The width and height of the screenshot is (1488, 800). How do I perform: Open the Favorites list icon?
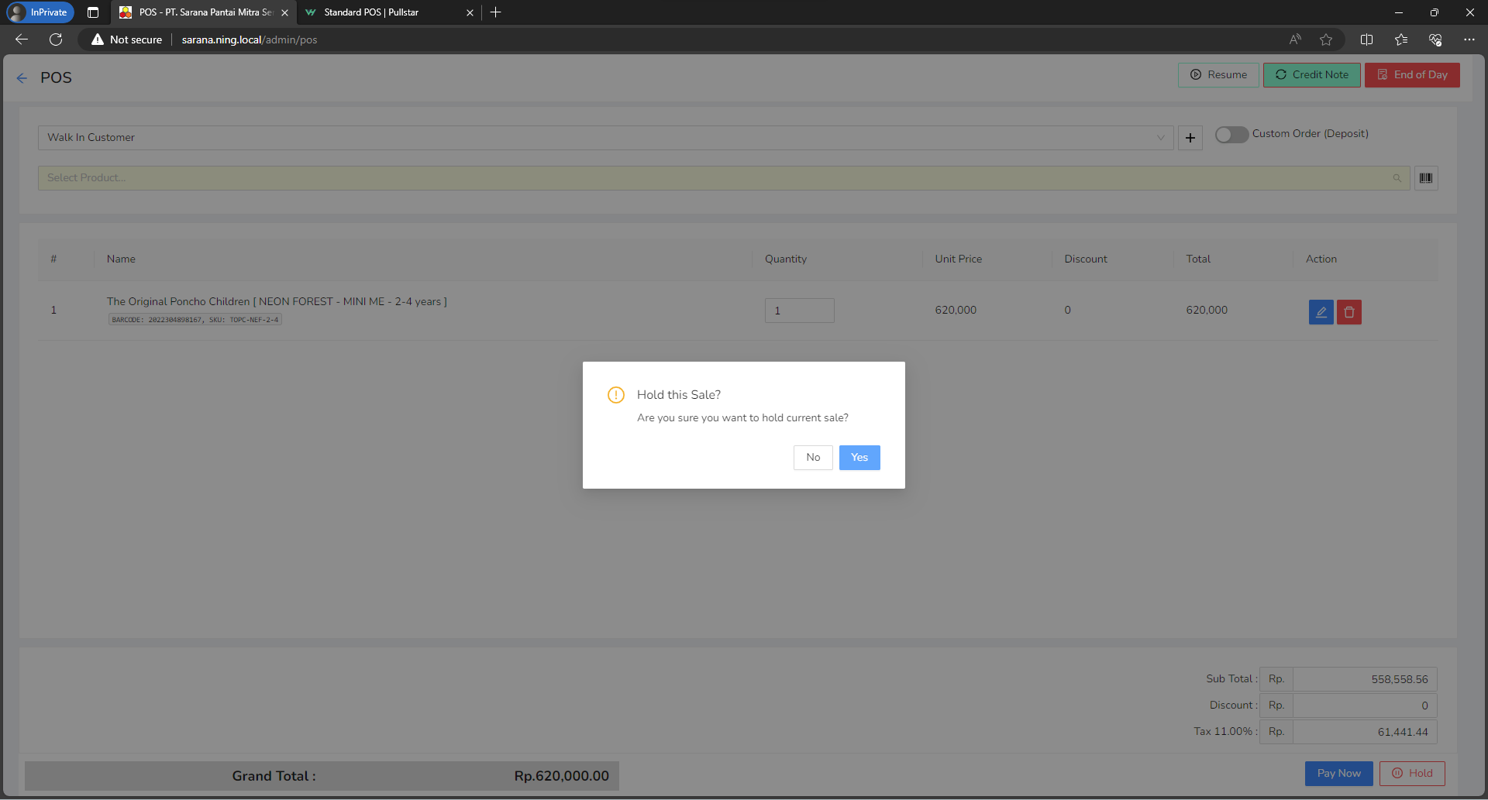click(1401, 39)
